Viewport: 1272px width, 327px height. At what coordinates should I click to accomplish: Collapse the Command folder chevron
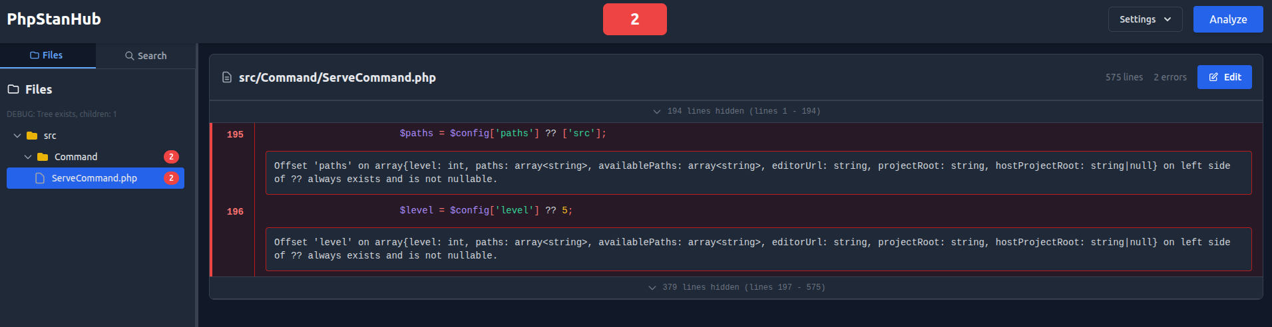(28, 157)
